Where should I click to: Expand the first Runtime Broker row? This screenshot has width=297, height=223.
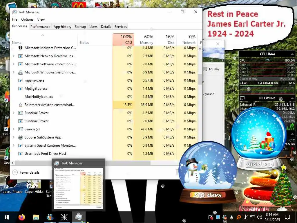pos(13,113)
